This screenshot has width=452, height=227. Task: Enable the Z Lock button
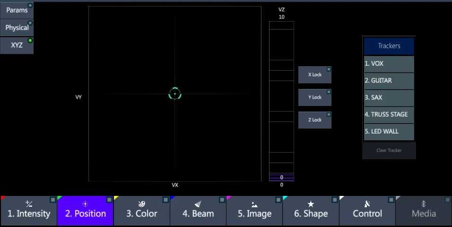(315, 120)
